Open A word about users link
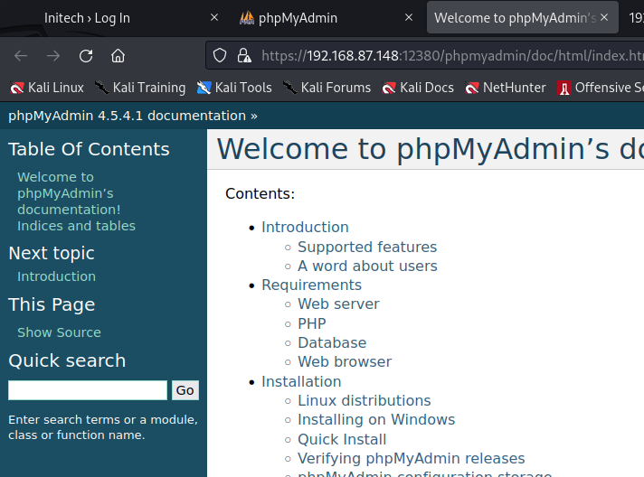 point(367,266)
